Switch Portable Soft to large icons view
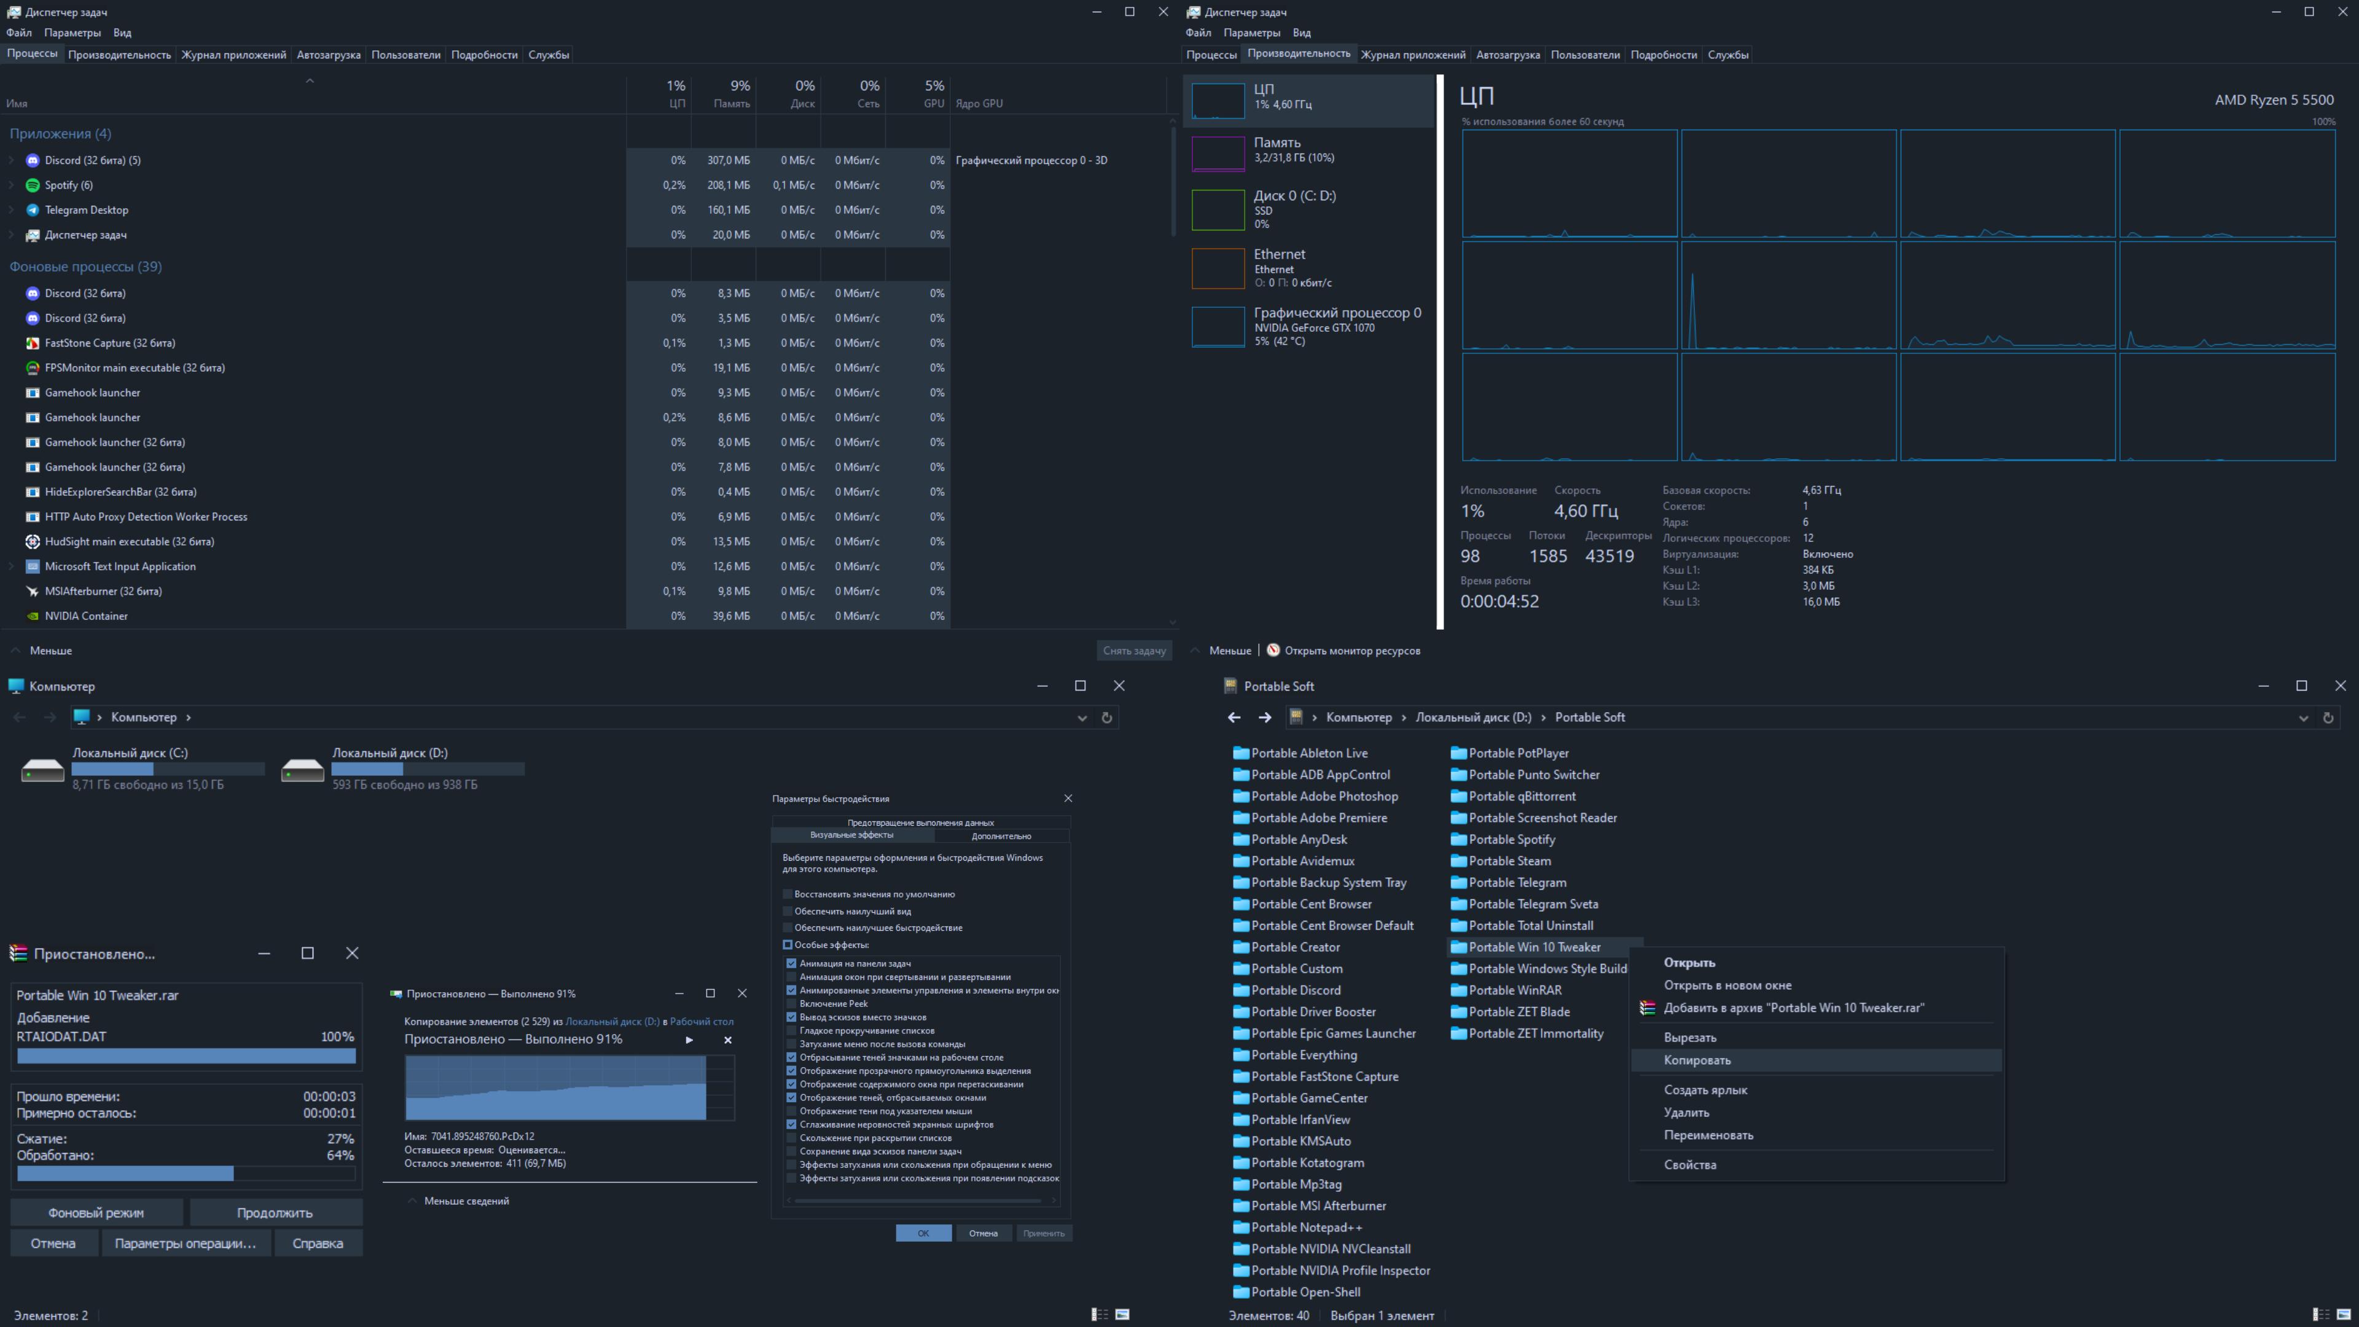Viewport: 2359px width, 1327px height. click(x=2342, y=1315)
